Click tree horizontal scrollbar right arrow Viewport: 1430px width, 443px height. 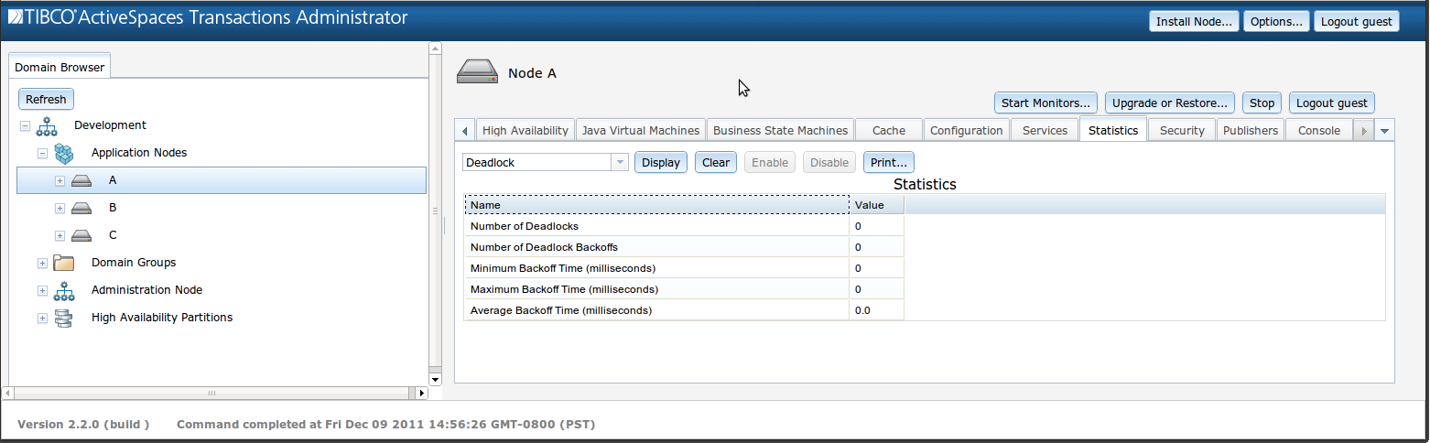(421, 393)
